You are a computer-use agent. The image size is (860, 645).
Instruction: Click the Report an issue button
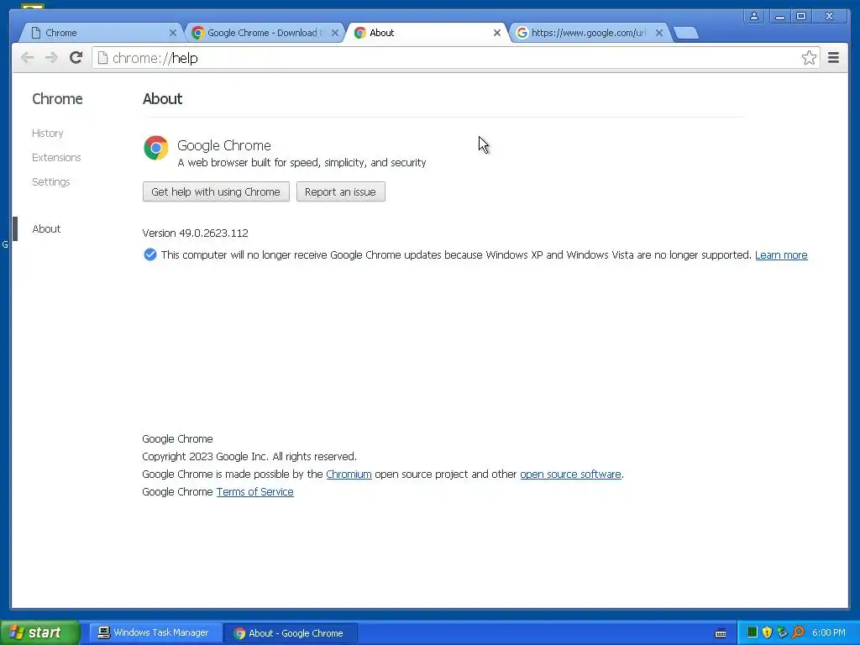[x=341, y=192]
